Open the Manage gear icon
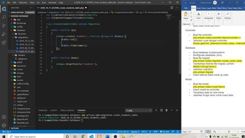The width and height of the screenshot is (245, 138). point(4,125)
